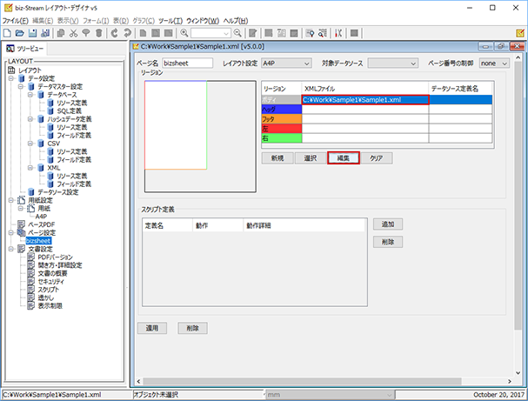Image resolution: width=528 pixels, height=401 pixels.
Task: Collapse the データマスター設定 tree node
Action: 20,87
